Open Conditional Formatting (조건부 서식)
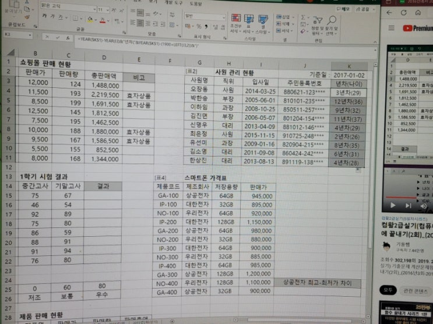 tap(236, 23)
